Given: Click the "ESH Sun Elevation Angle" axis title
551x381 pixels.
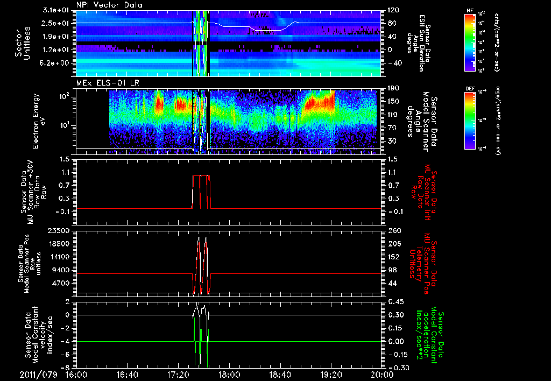Looking at the screenshot, I should click(418, 43).
